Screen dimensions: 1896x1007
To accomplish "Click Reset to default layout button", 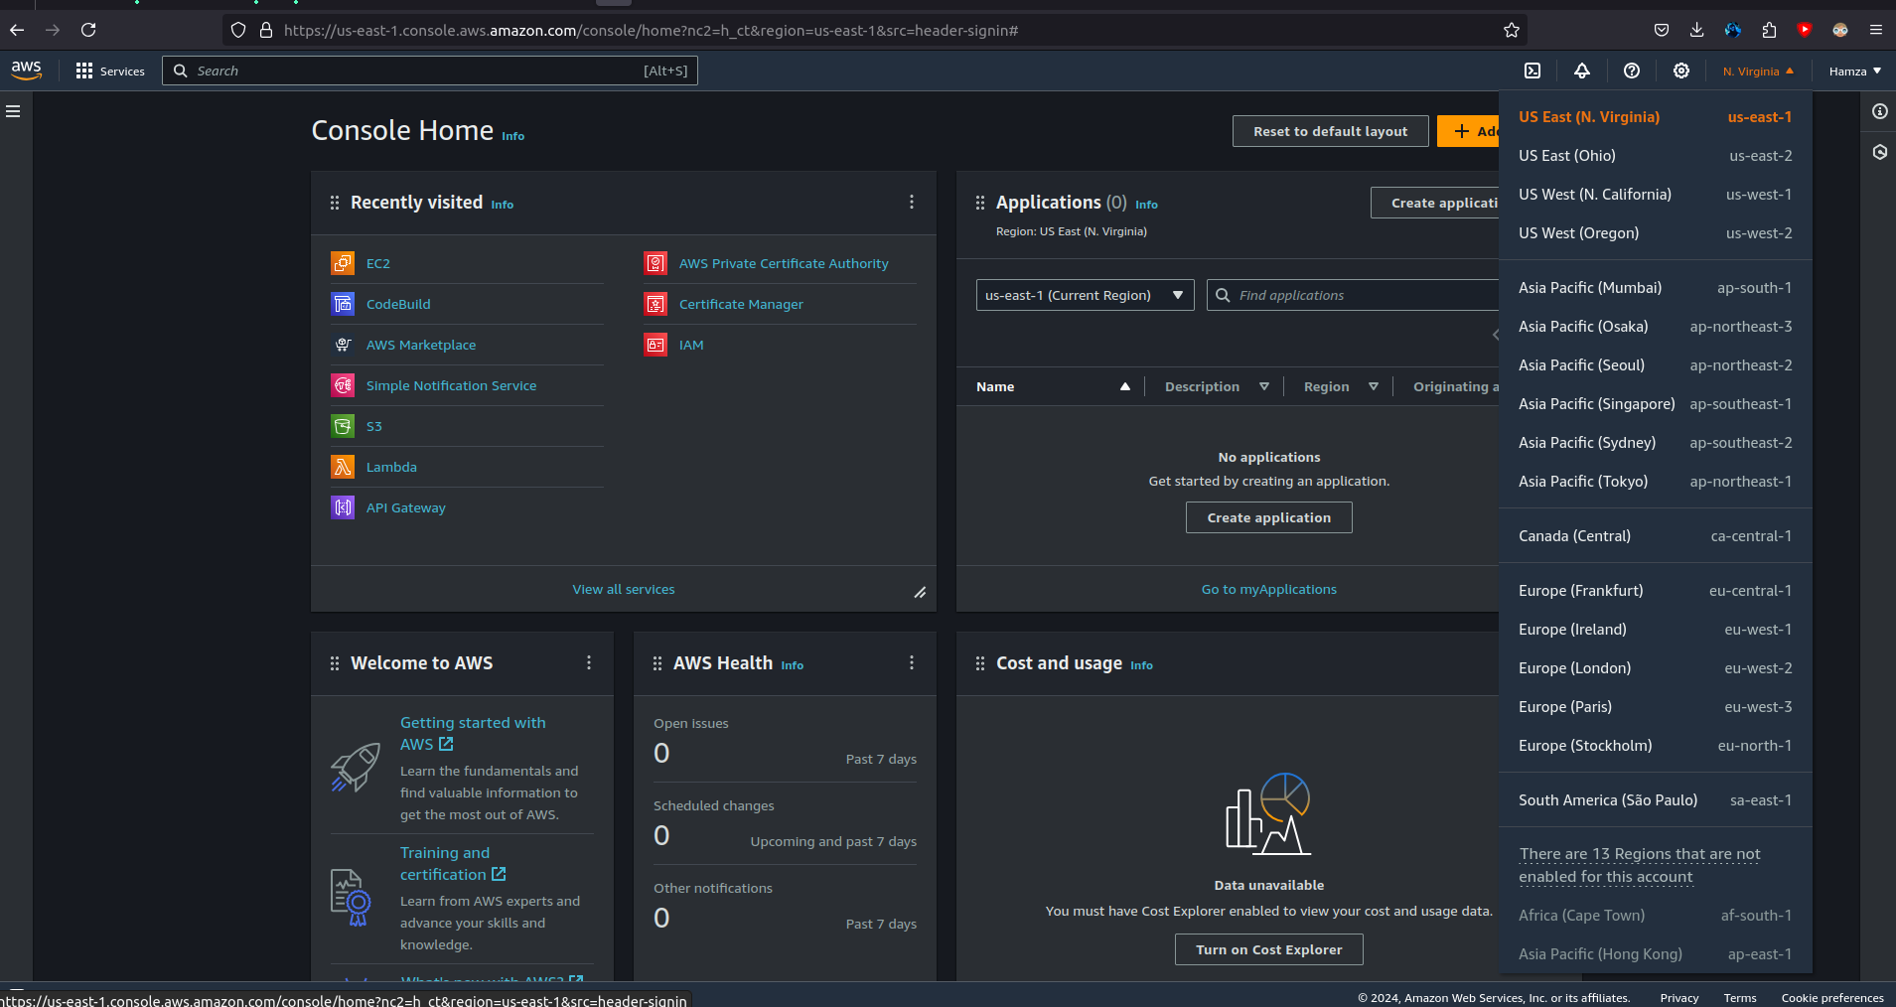I will pyautogui.click(x=1330, y=131).
